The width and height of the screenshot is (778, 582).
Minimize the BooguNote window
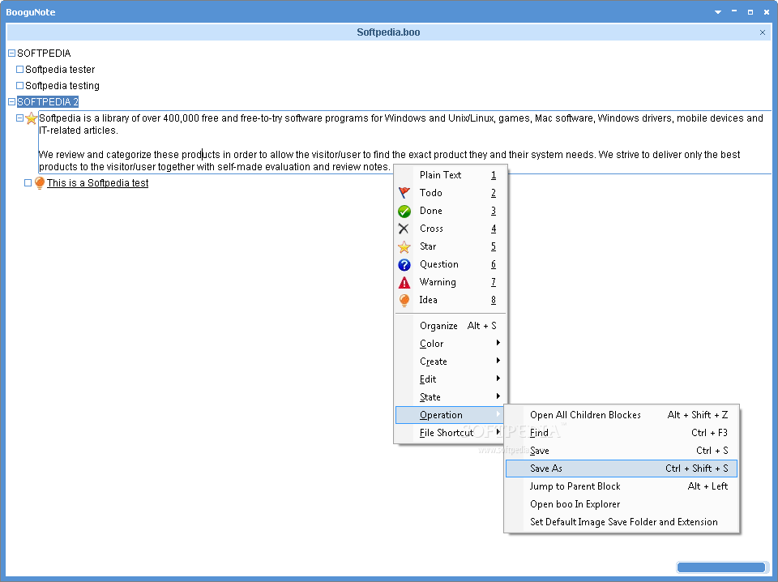734,12
